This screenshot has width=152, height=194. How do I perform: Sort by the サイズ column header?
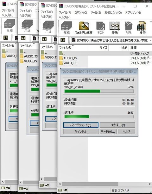pyautogui.click(x=98, y=48)
